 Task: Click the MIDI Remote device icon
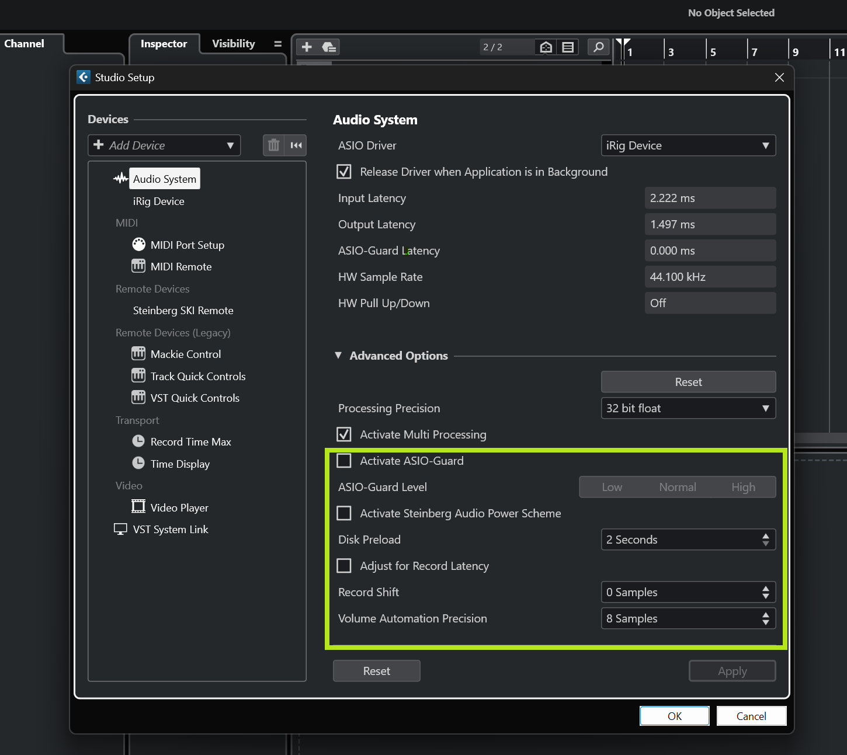(138, 266)
